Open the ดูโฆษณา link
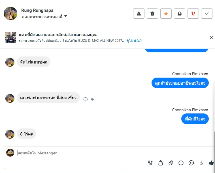The height and width of the screenshot is (173, 215). (134, 41)
